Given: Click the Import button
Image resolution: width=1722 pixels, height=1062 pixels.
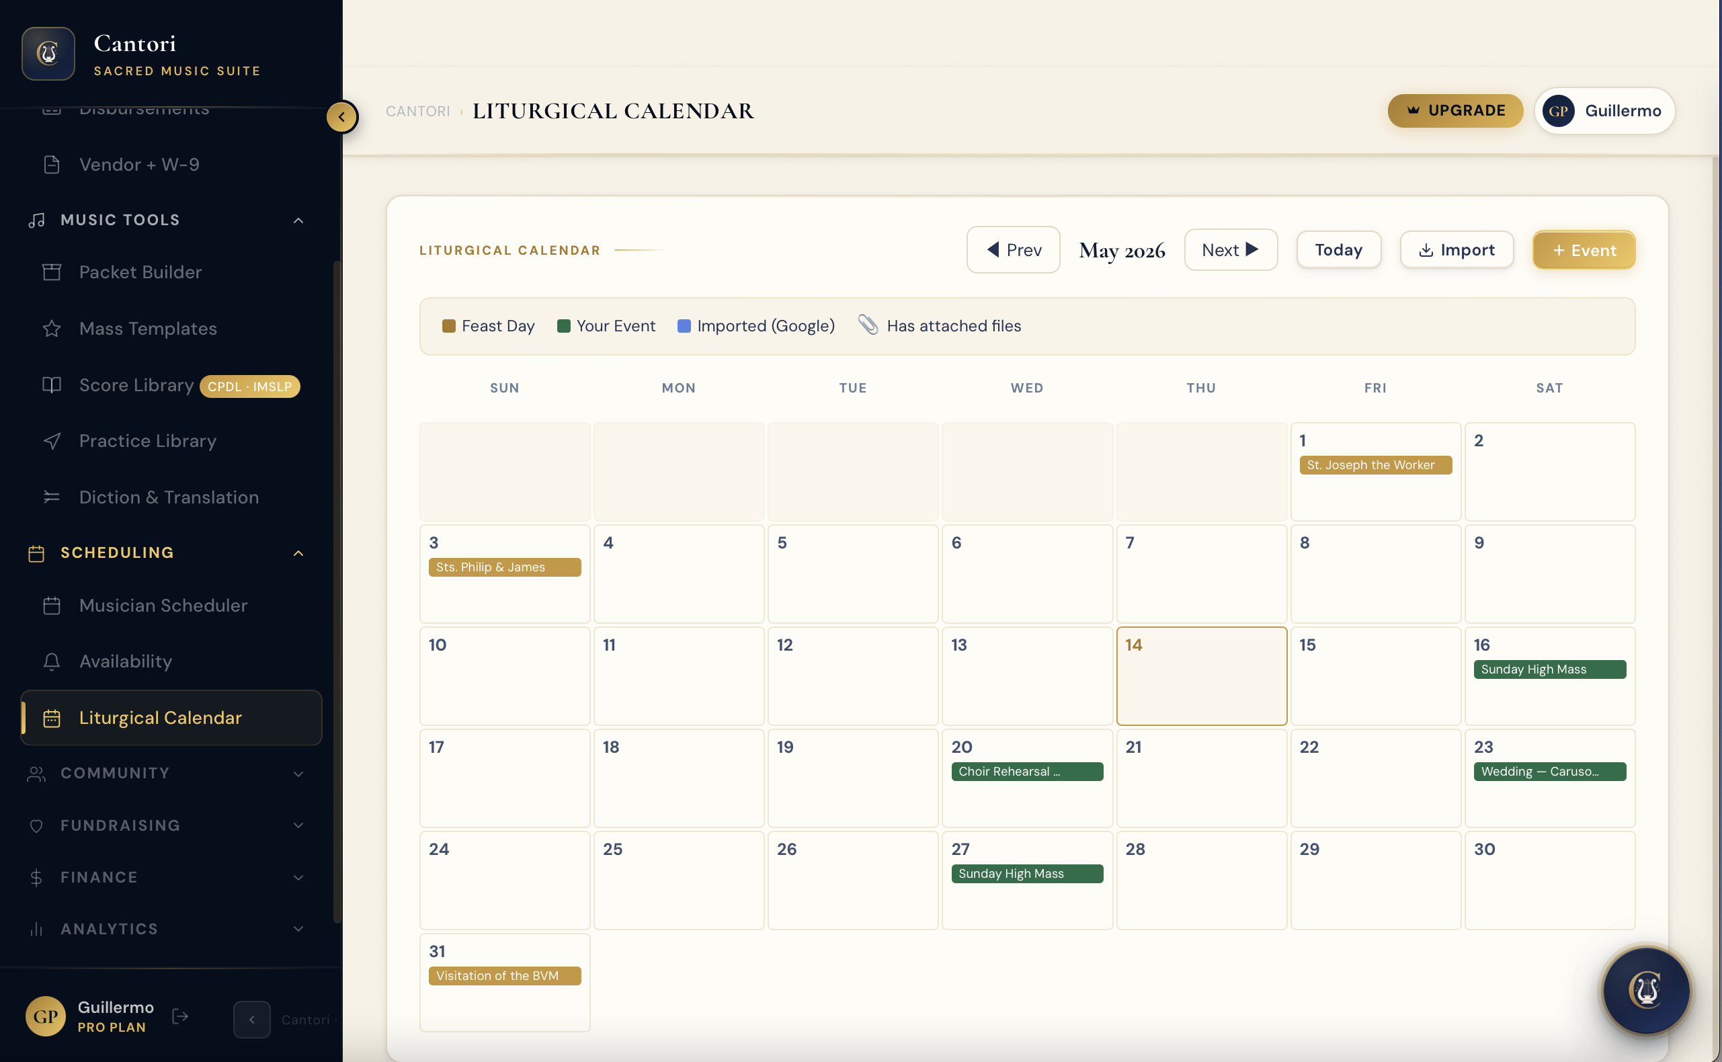Looking at the screenshot, I should click(x=1456, y=250).
